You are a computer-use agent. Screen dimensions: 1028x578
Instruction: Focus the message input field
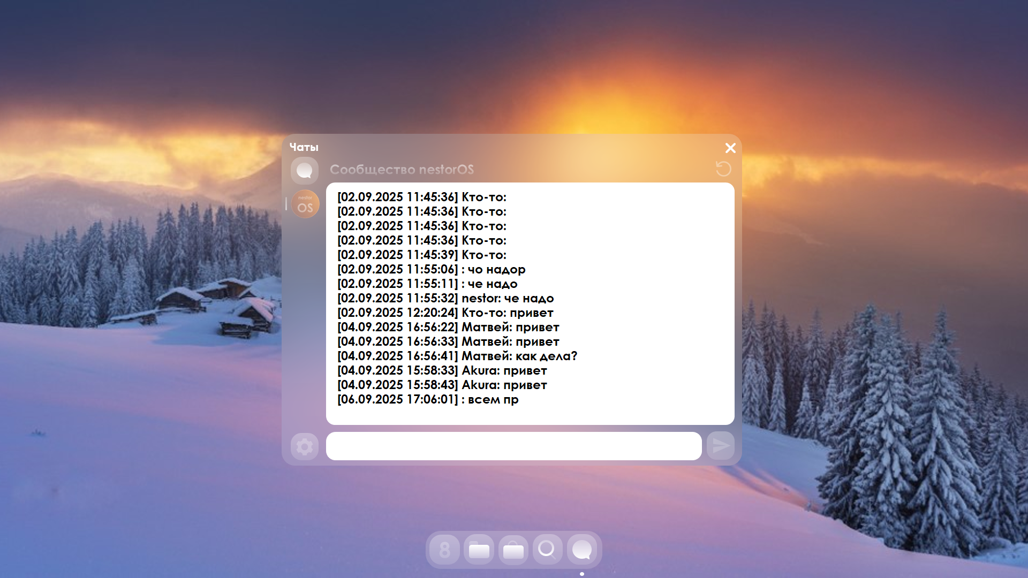coord(514,446)
